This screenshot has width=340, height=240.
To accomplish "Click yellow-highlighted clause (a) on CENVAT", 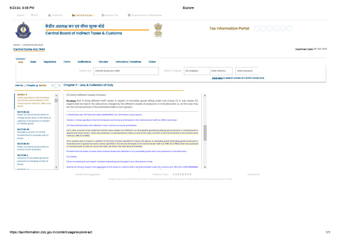I will click(132, 133).
